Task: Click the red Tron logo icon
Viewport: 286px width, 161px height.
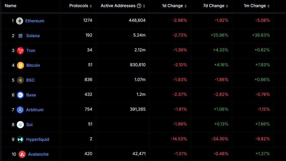Action: click(x=20, y=51)
